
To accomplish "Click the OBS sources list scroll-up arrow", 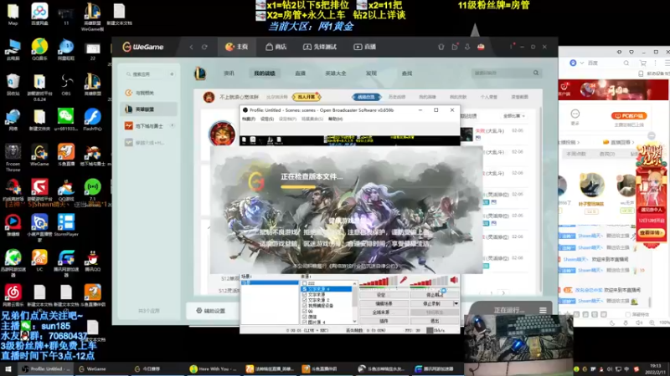I will click(x=354, y=283).
